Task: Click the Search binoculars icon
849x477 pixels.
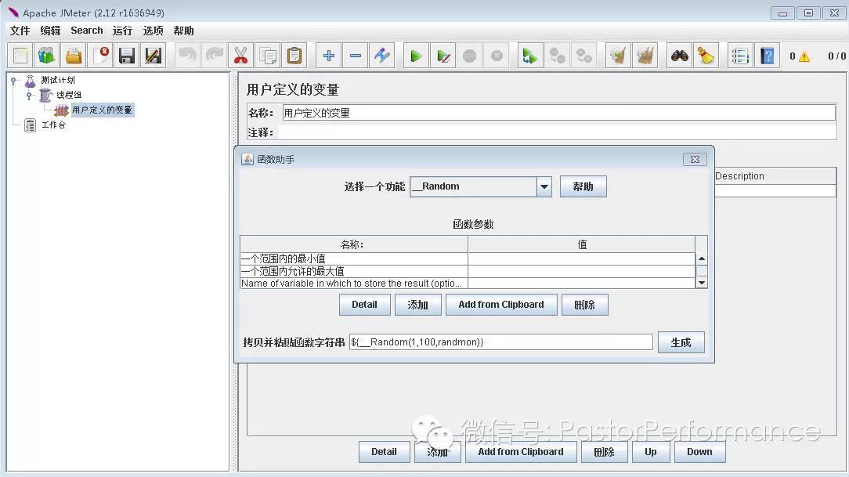Action: coord(679,56)
